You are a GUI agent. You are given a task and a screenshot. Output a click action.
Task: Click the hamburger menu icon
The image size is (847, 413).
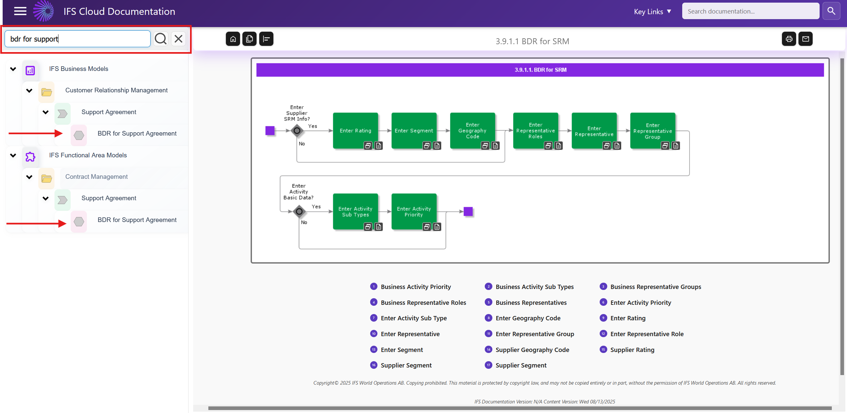click(x=20, y=11)
